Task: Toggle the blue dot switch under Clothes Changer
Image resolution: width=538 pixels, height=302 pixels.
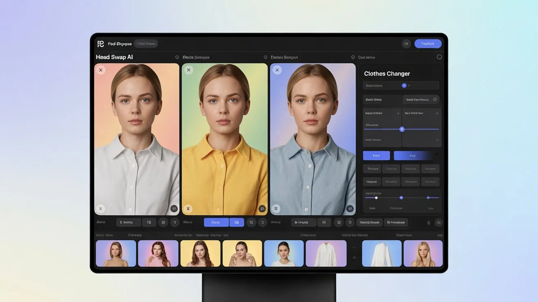Action: point(404,85)
